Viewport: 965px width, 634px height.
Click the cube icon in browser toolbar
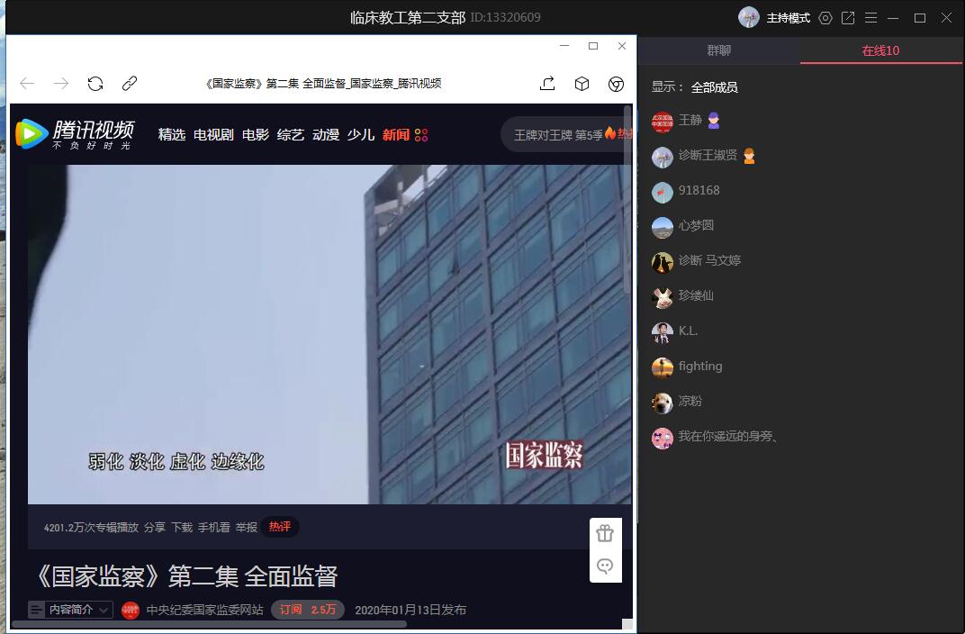[582, 84]
